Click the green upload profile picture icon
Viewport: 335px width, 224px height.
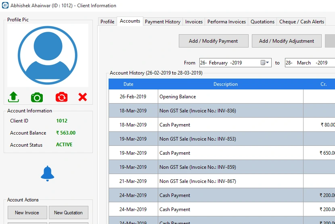click(x=14, y=97)
